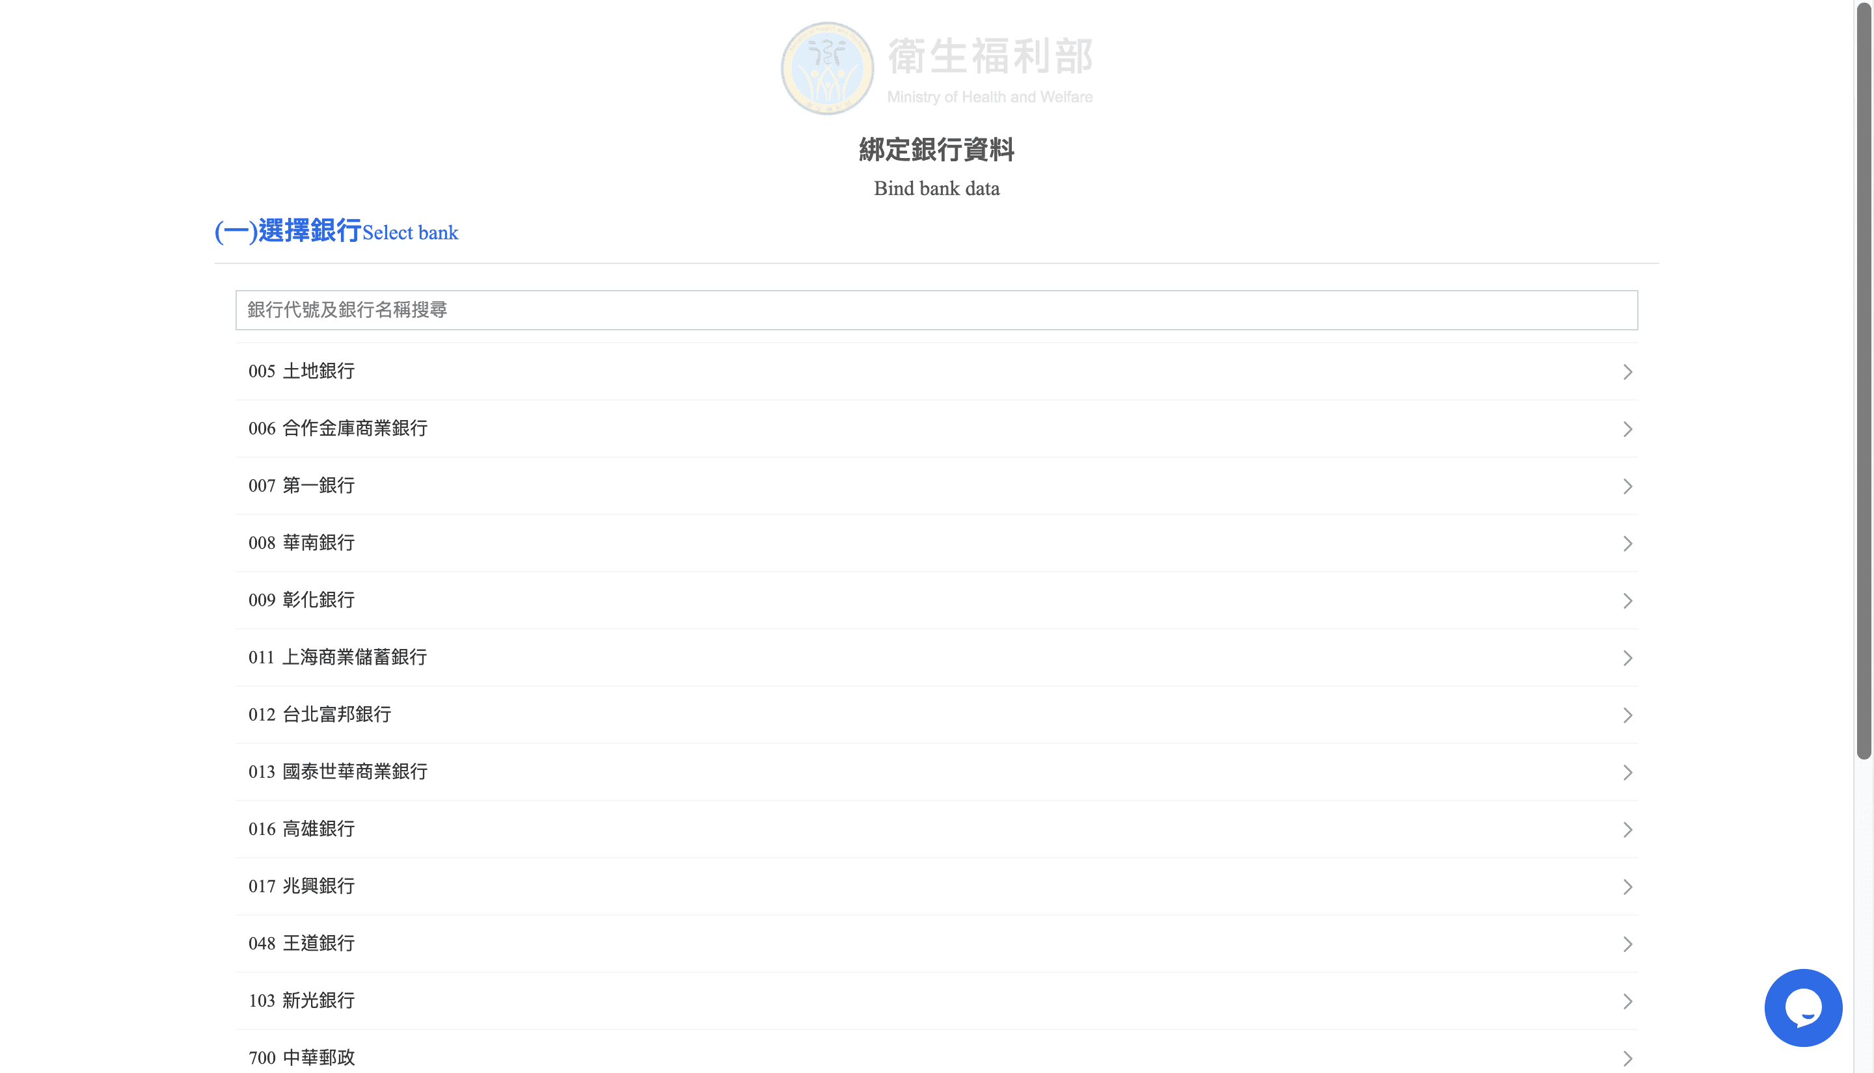1874x1073 pixels.
Task: Click the page vertical scrollbar thumb
Action: (x=1864, y=380)
